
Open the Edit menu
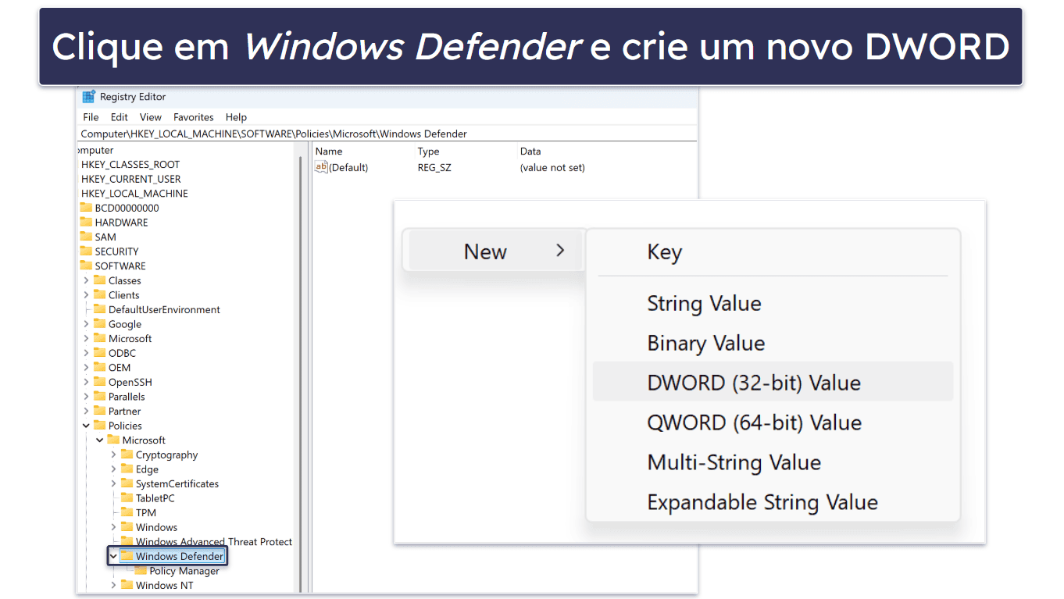click(119, 117)
